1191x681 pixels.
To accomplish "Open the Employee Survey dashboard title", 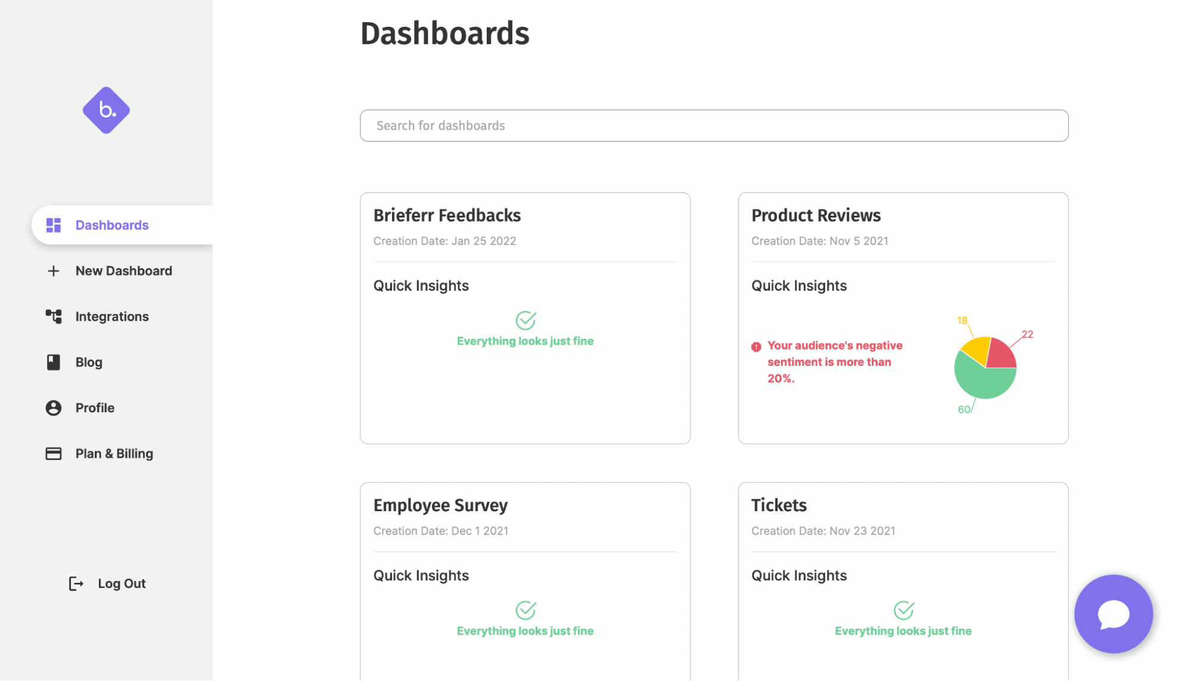I will click(440, 505).
